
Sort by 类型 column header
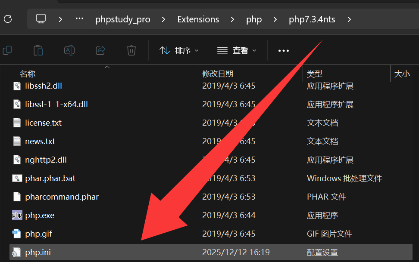coord(314,74)
